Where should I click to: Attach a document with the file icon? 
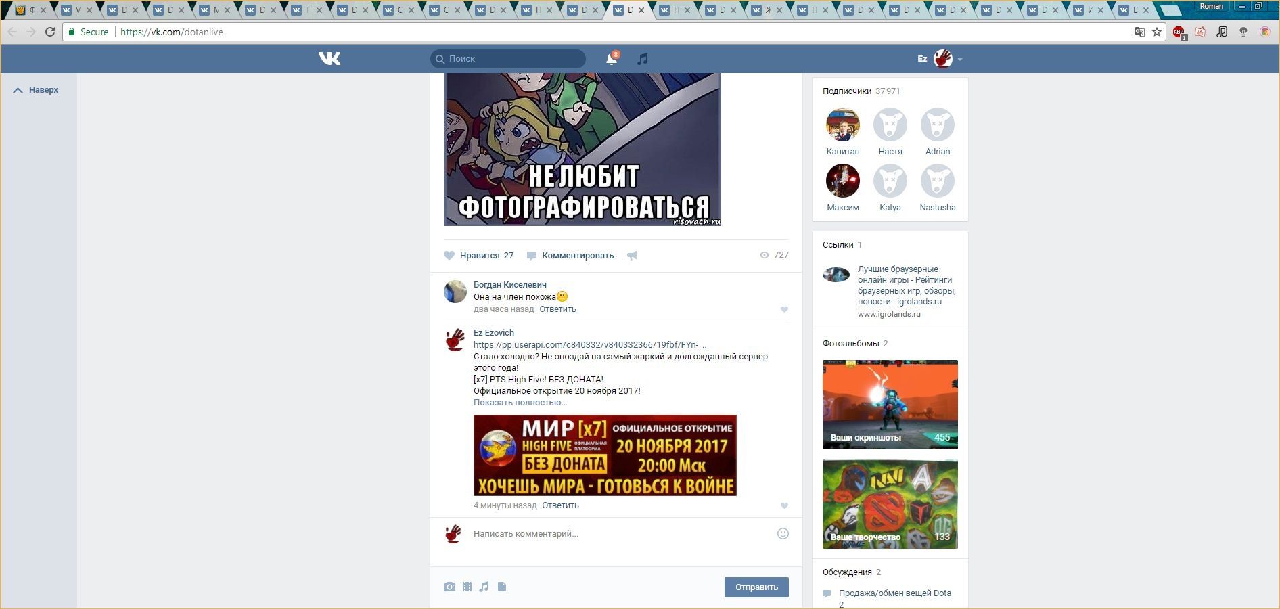pos(502,587)
